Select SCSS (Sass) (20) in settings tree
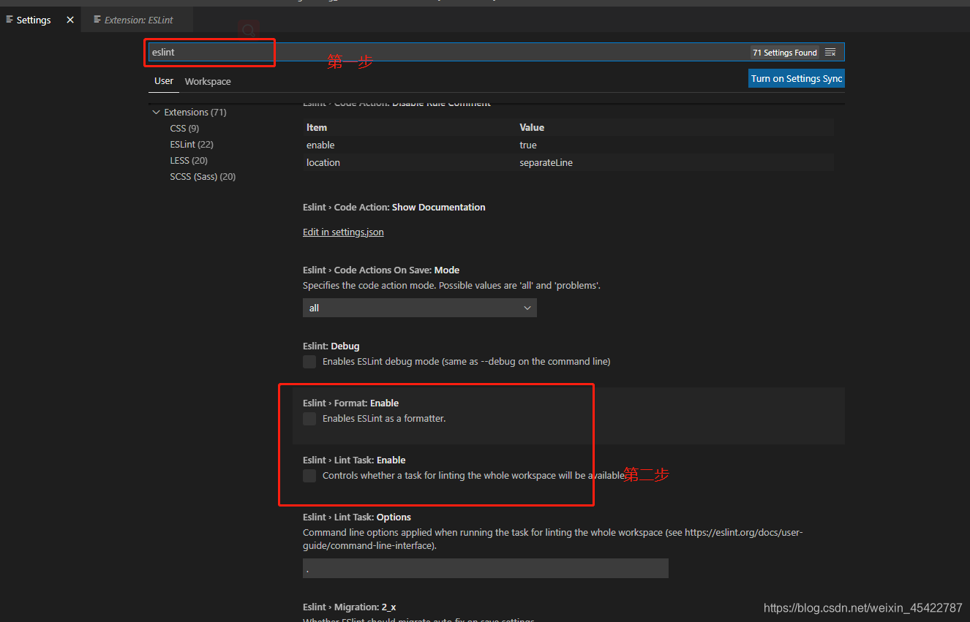970x622 pixels. pyautogui.click(x=203, y=177)
